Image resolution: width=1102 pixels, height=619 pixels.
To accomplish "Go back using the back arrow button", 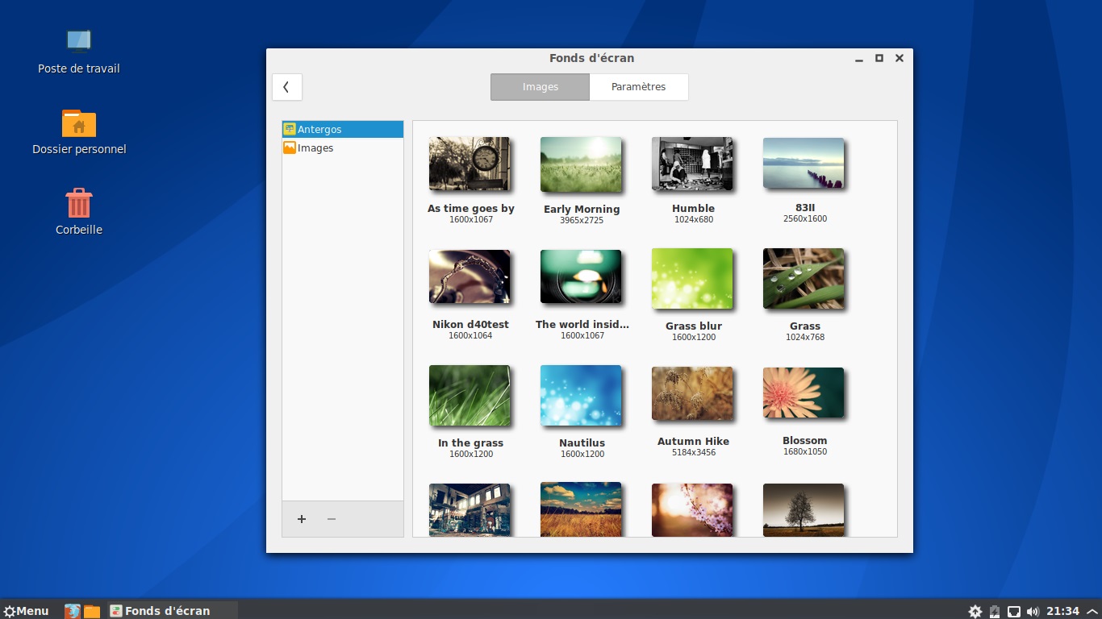I will pyautogui.click(x=287, y=87).
